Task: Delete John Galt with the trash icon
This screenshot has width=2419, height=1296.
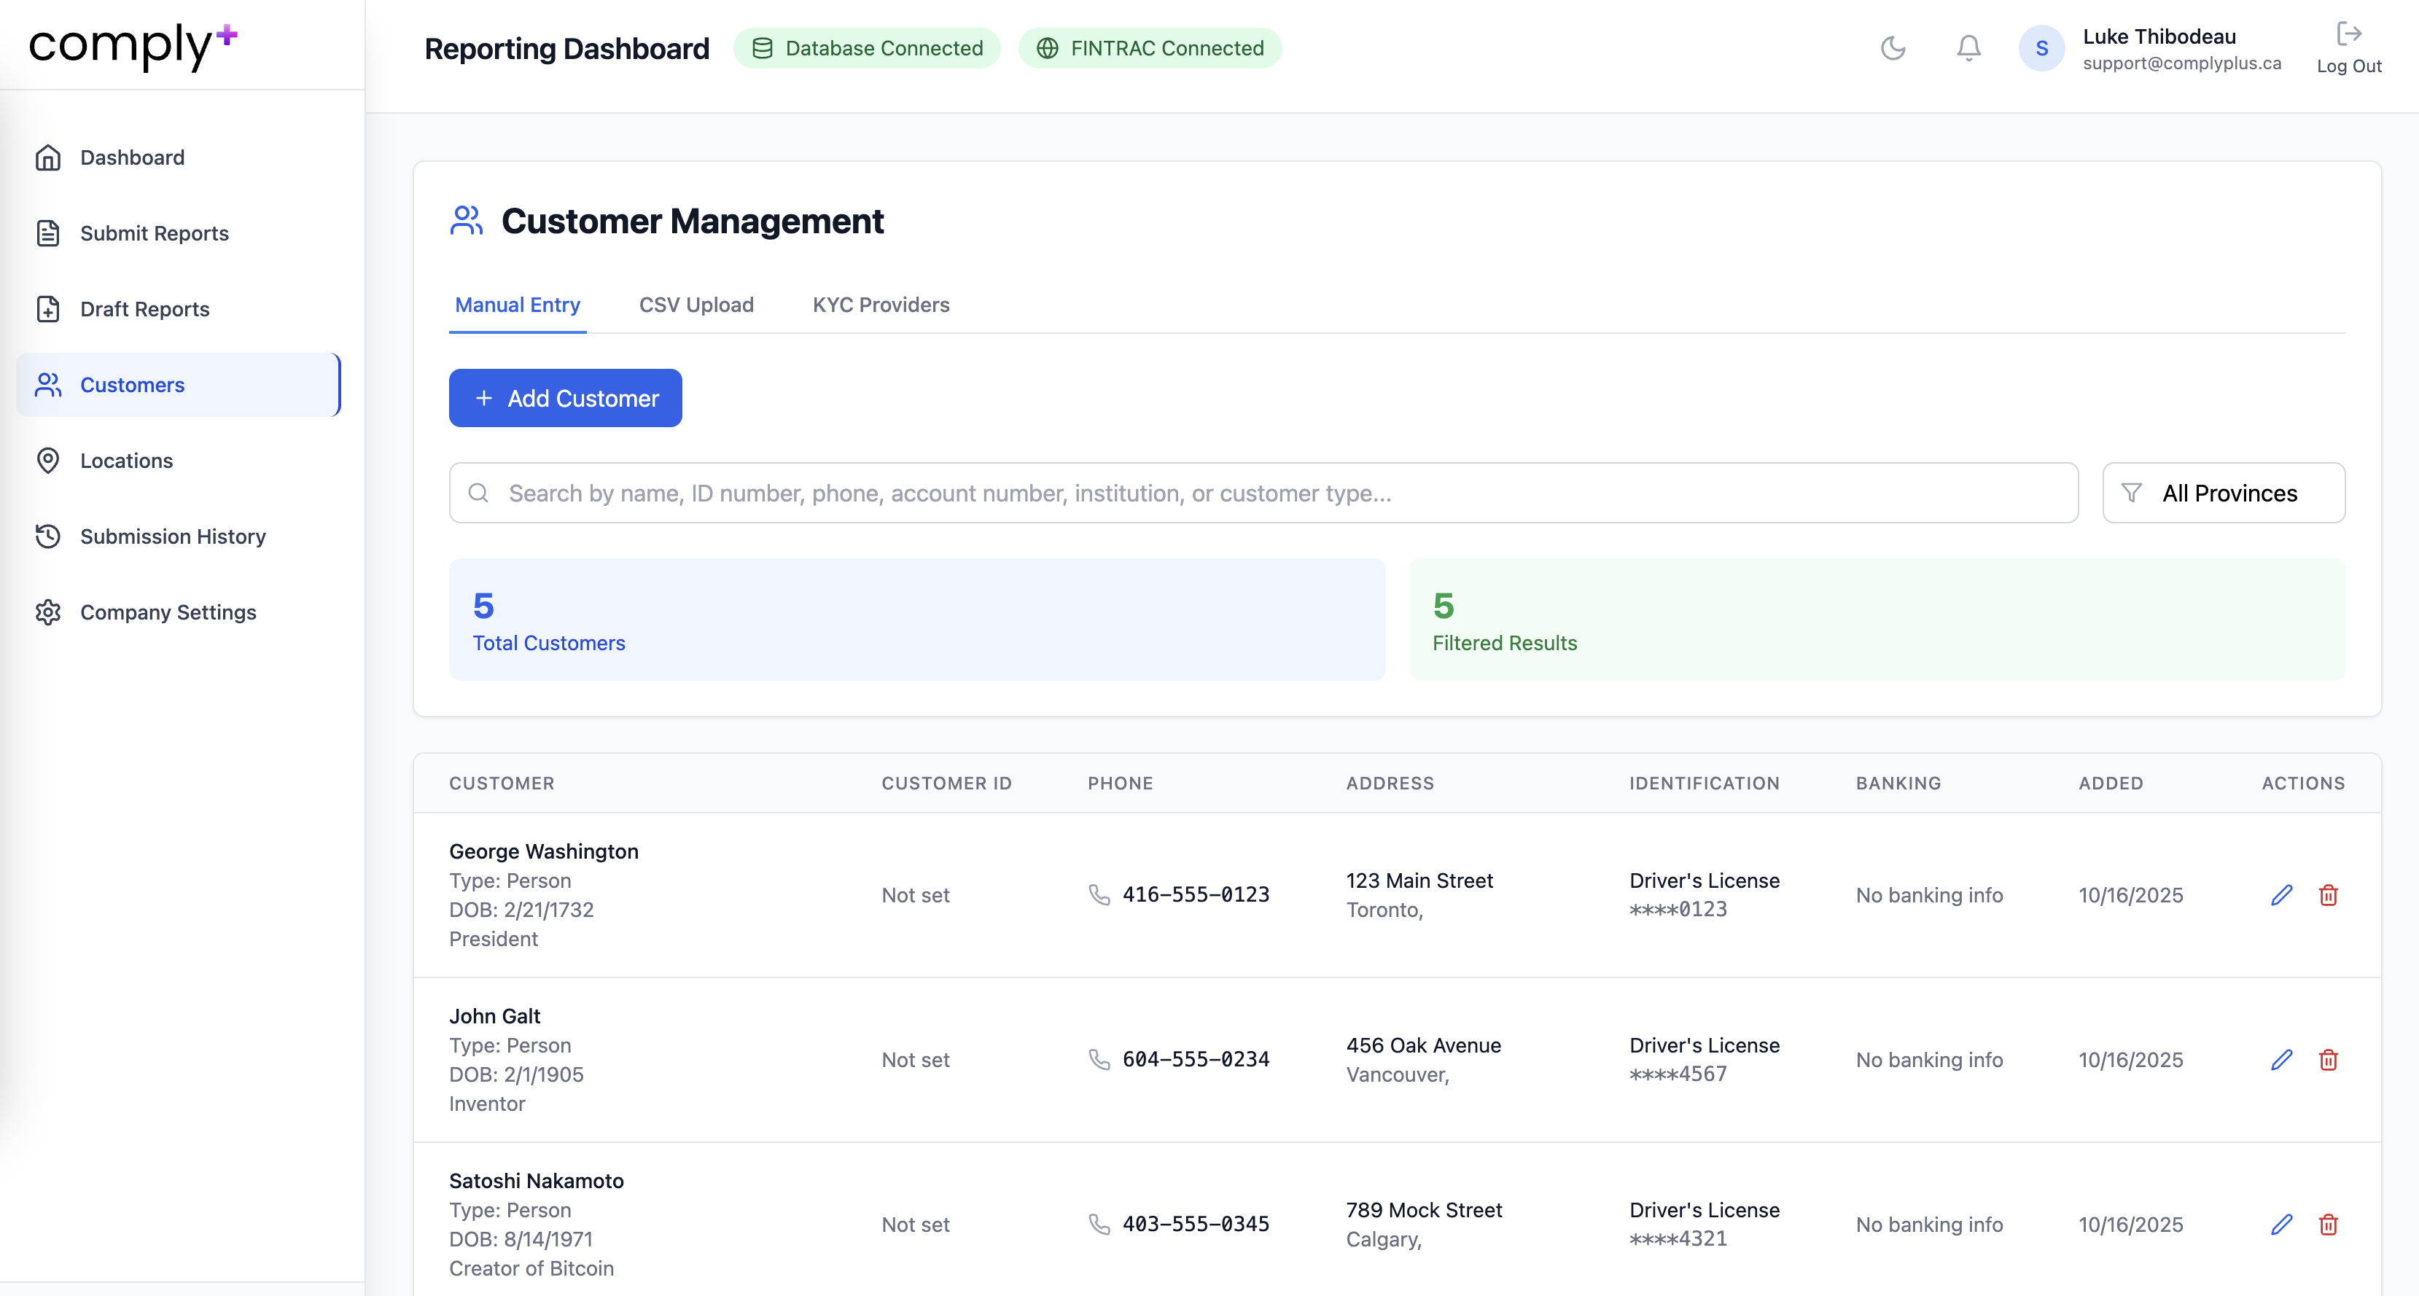Action: pyautogui.click(x=2328, y=1059)
